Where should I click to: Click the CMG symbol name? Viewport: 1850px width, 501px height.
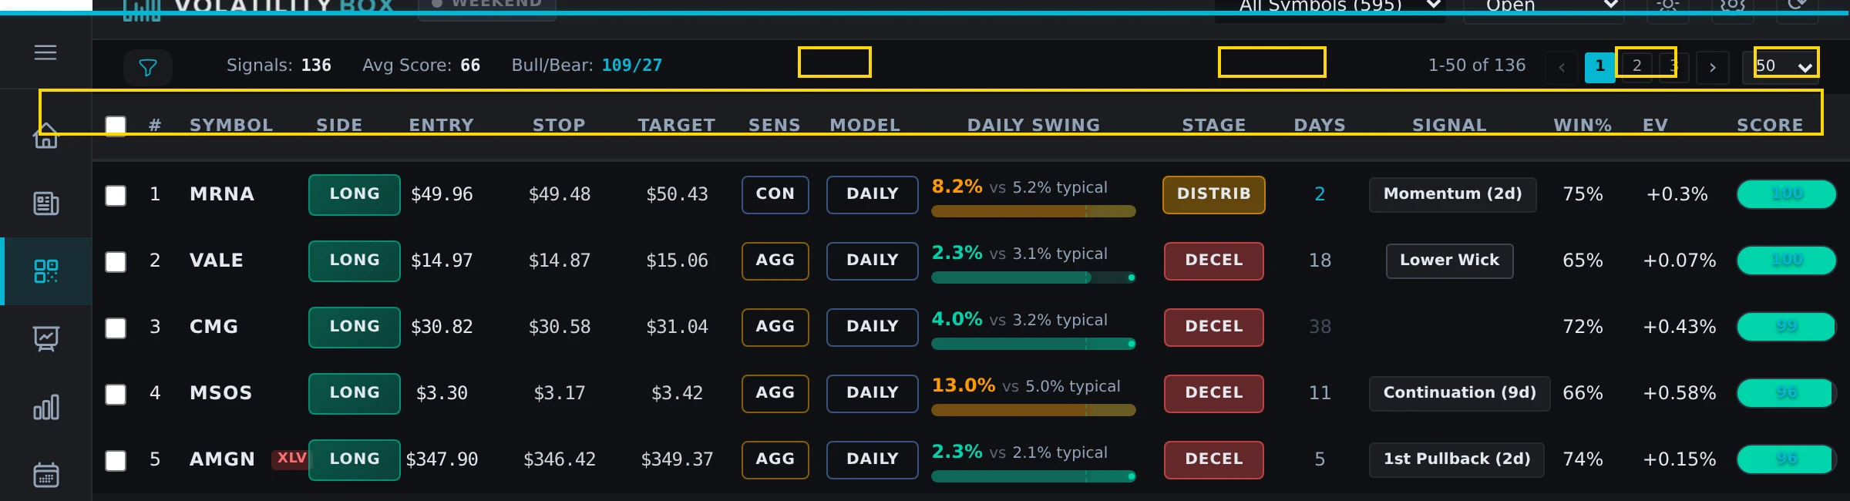click(214, 327)
